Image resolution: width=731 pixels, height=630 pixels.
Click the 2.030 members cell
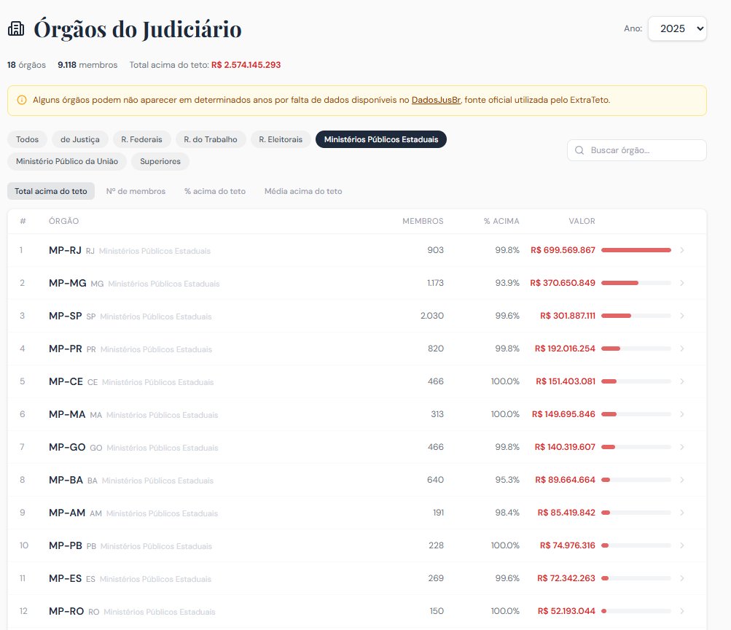pos(432,316)
